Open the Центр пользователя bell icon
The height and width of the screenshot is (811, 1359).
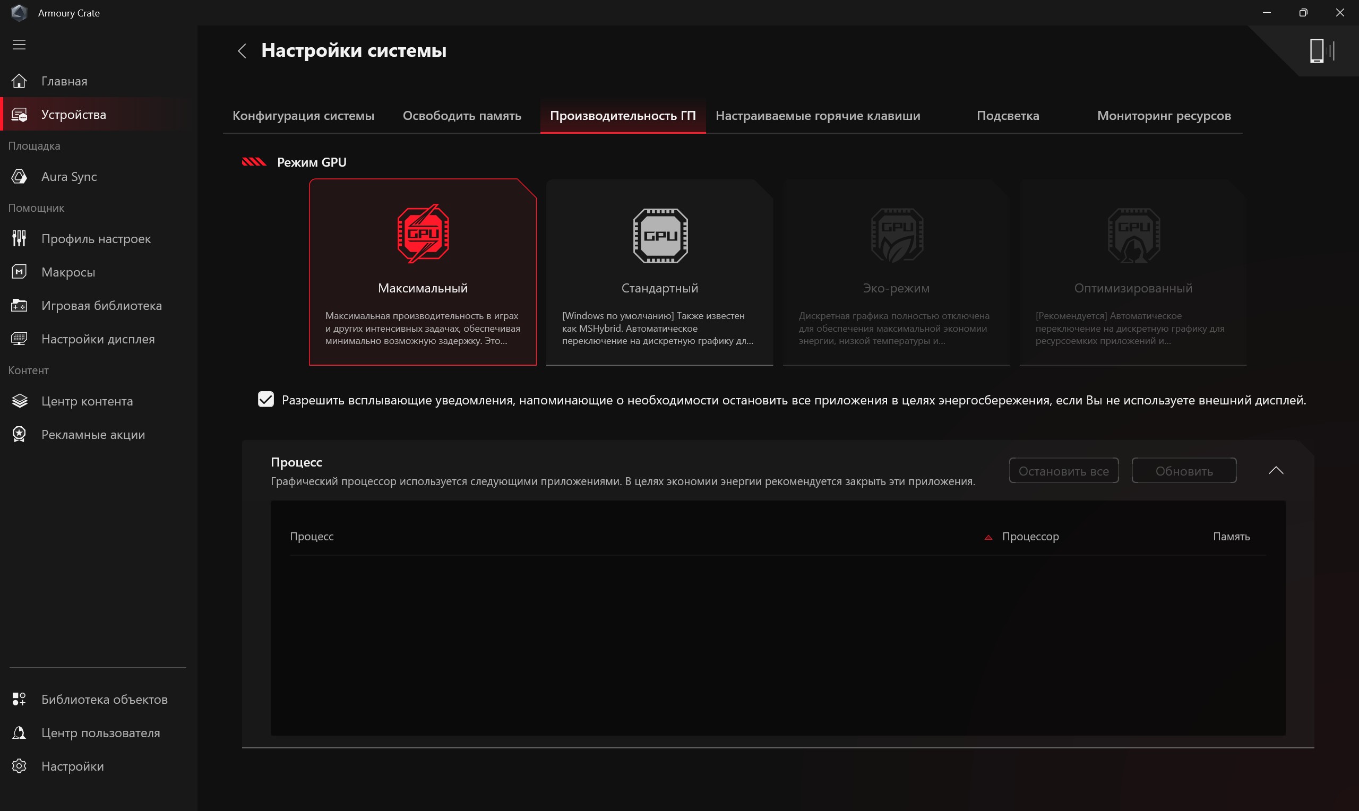pyautogui.click(x=19, y=733)
